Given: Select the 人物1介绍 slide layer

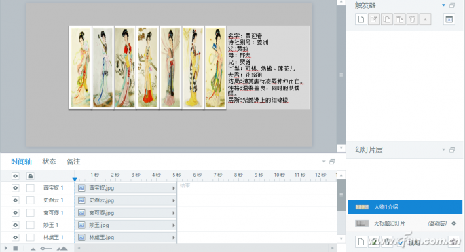Looking at the screenshot, I should 405,207.
